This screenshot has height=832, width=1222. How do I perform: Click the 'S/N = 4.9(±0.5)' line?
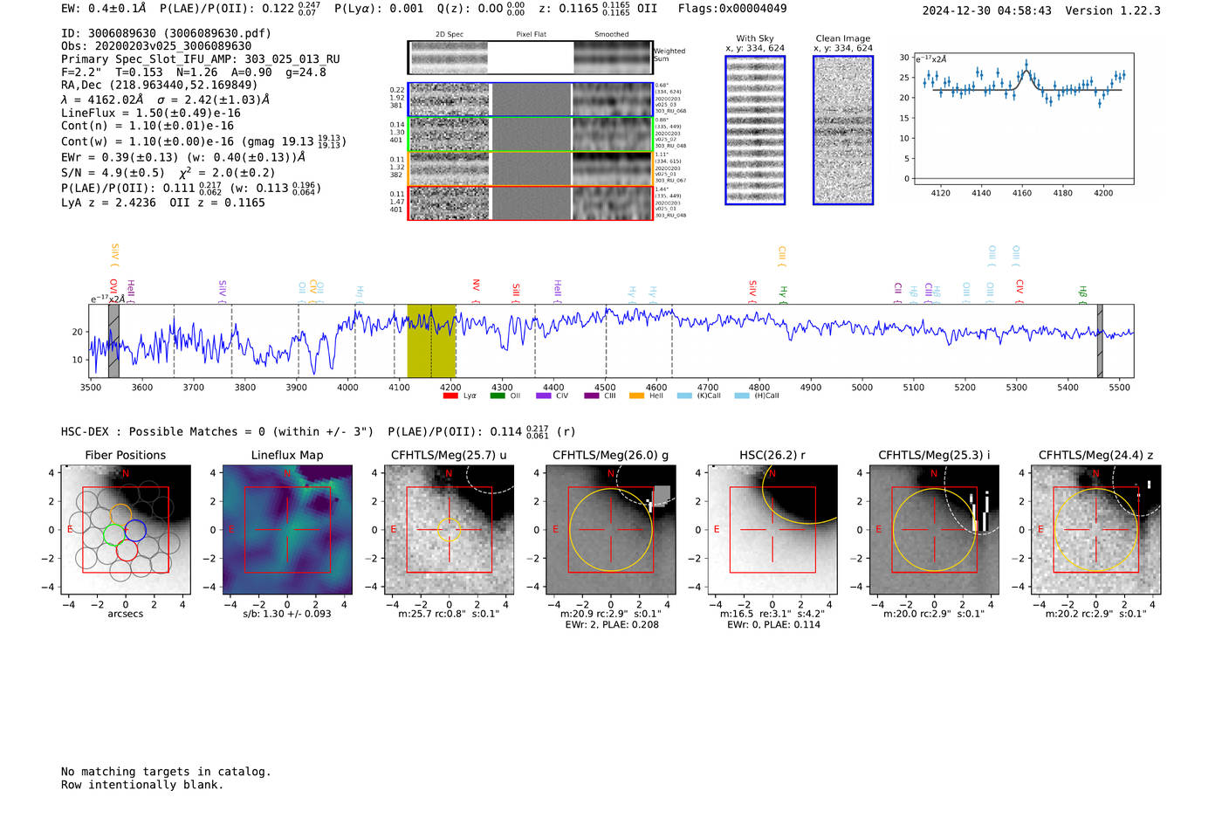click(113, 172)
